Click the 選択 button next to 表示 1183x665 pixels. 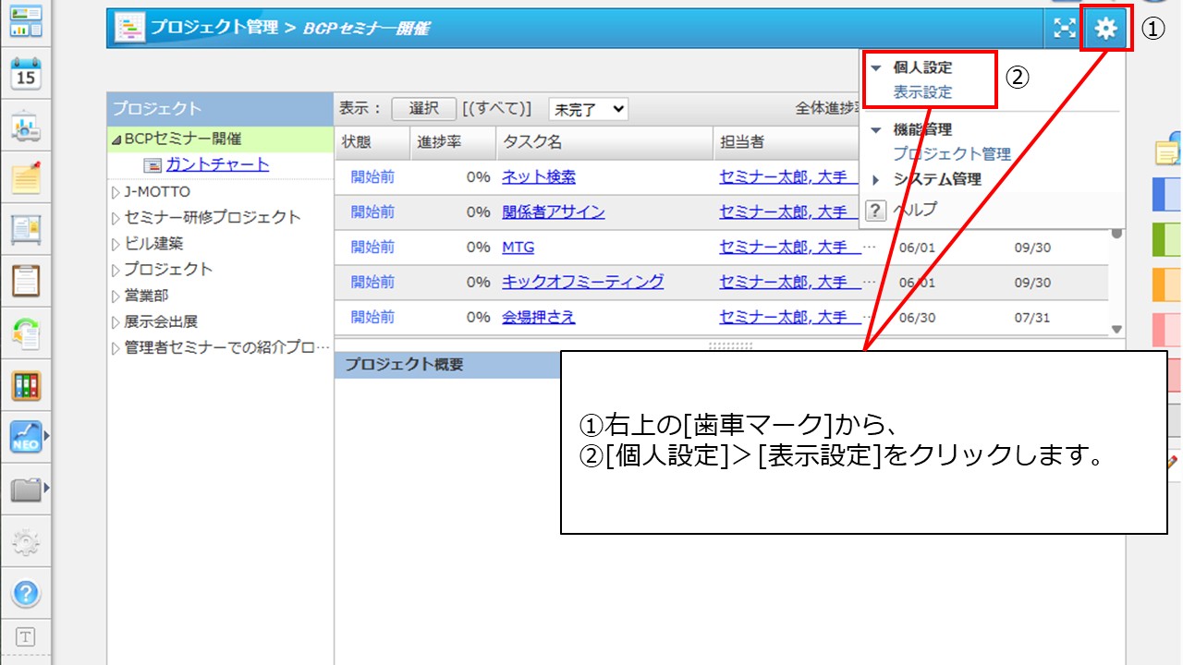pyautogui.click(x=423, y=109)
